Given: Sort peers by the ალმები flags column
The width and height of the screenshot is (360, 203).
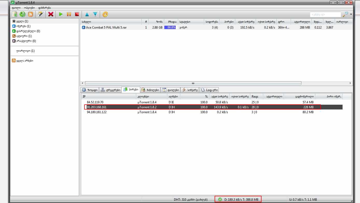Looking at the screenshot, I should pyautogui.click(x=174, y=97).
